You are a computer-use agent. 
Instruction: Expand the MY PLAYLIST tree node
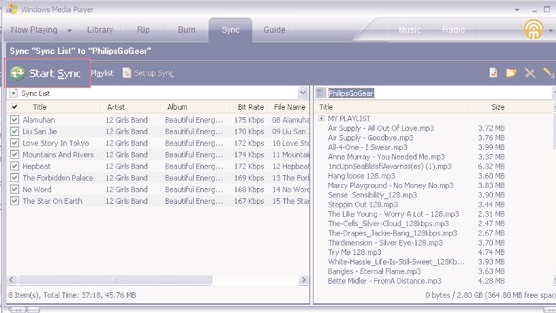pos(321,118)
